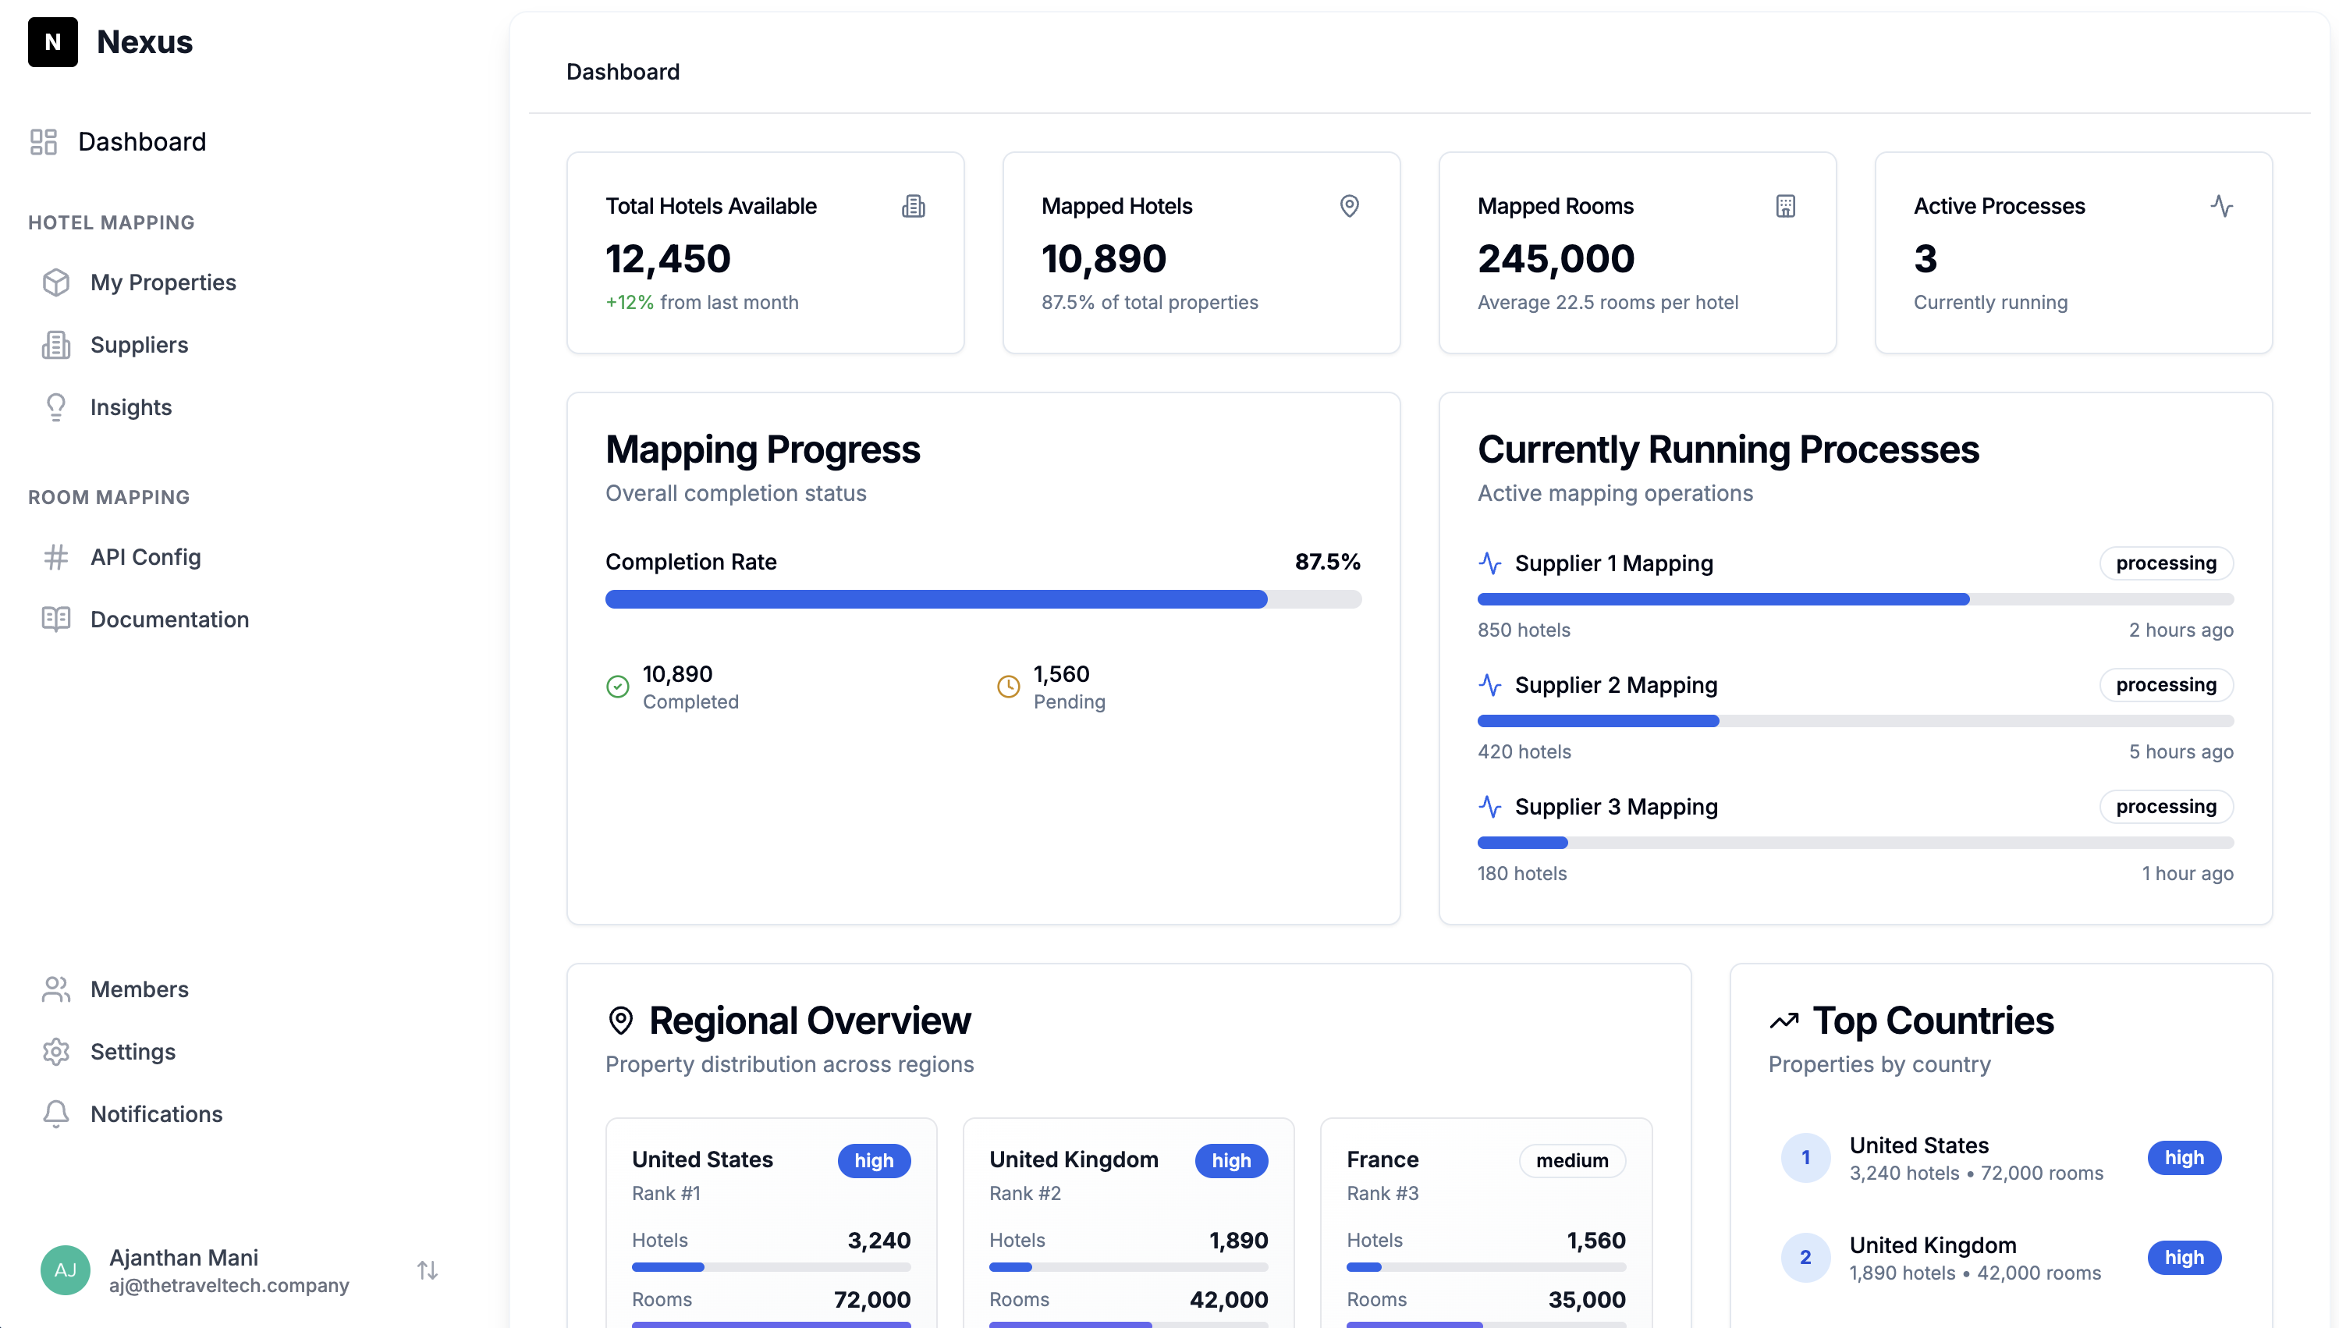Select the My Properties box icon
Viewport: 2339px width, 1328px height.
point(55,282)
